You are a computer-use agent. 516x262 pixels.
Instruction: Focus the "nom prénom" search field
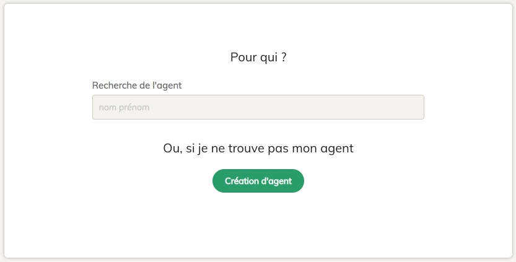click(258, 107)
